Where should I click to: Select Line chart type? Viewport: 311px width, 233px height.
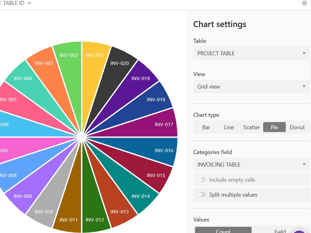point(229,127)
